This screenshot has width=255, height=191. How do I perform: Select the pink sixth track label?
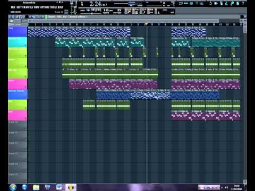click(18, 84)
